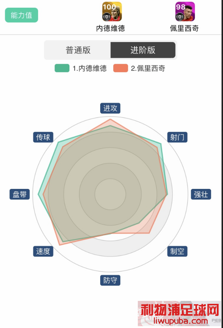Toggle the green 内德维德 legend swatch

[62, 68]
